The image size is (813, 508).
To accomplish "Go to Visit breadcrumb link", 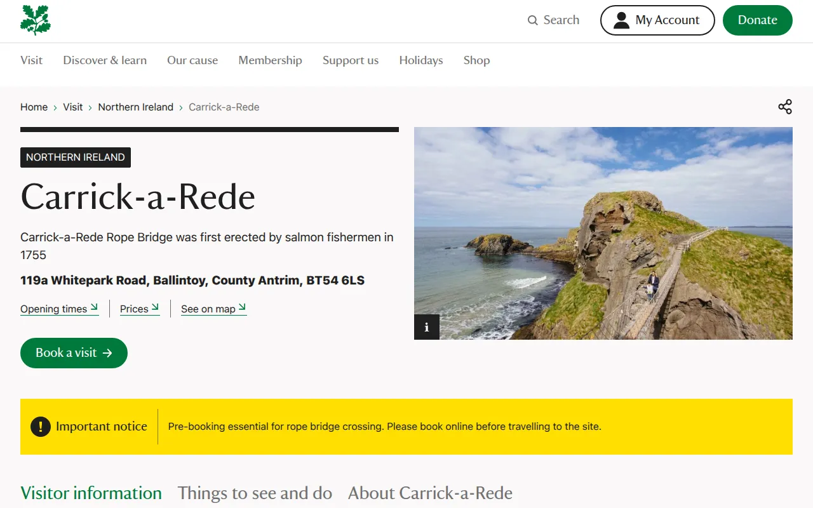I will (72, 107).
